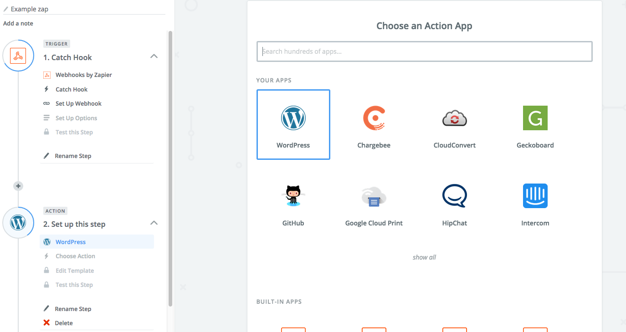Click the list icon beside Set Up Options

point(46,118)
